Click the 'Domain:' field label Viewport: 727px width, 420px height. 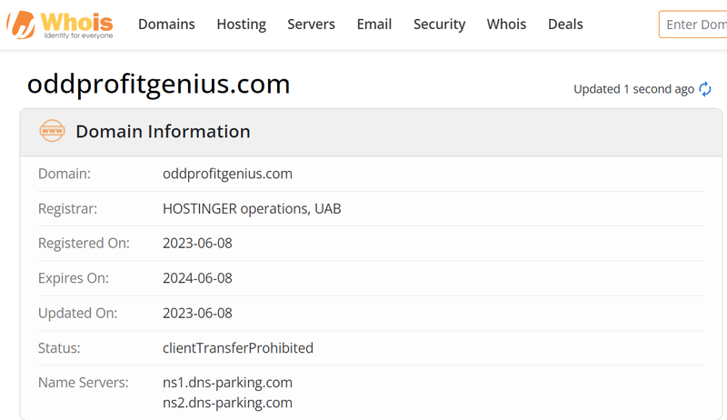65,174
